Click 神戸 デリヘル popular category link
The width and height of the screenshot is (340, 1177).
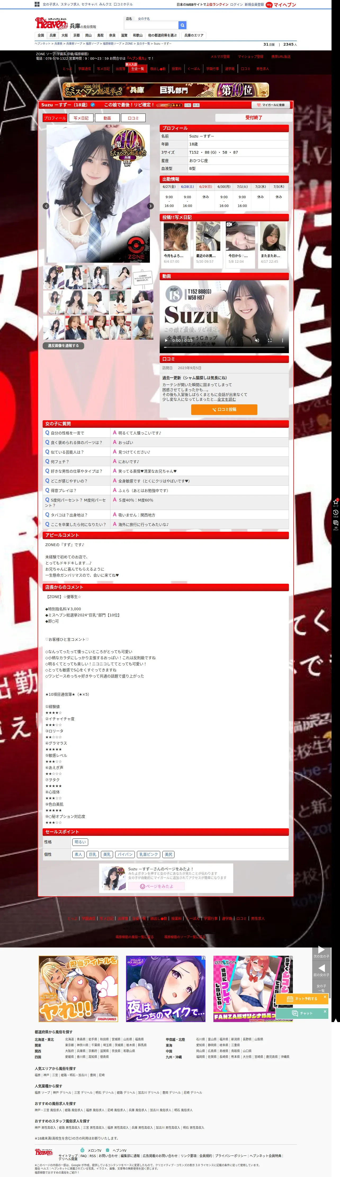62,1092
